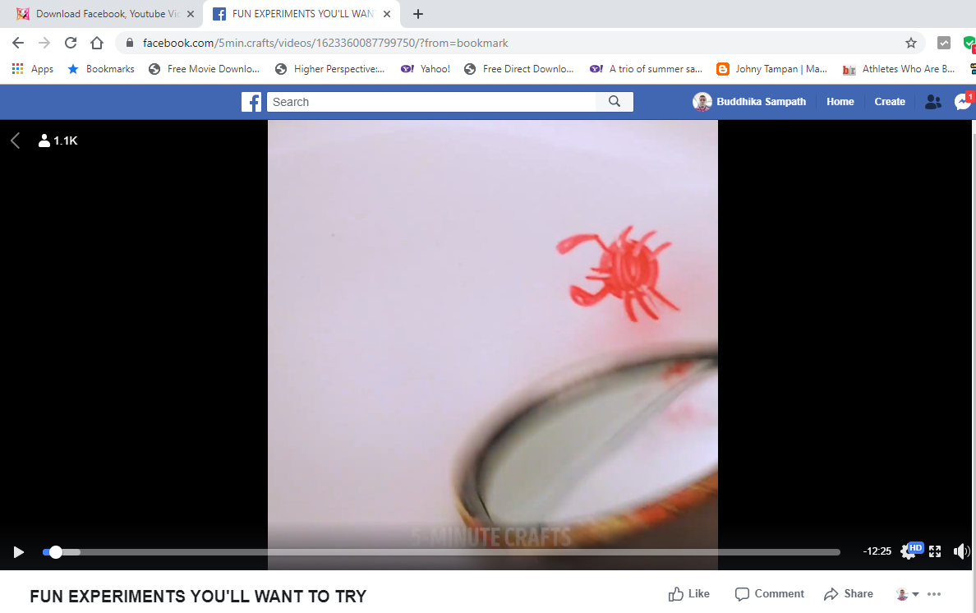Open the Create menu
Screen dimensions: 976x613
890,101
